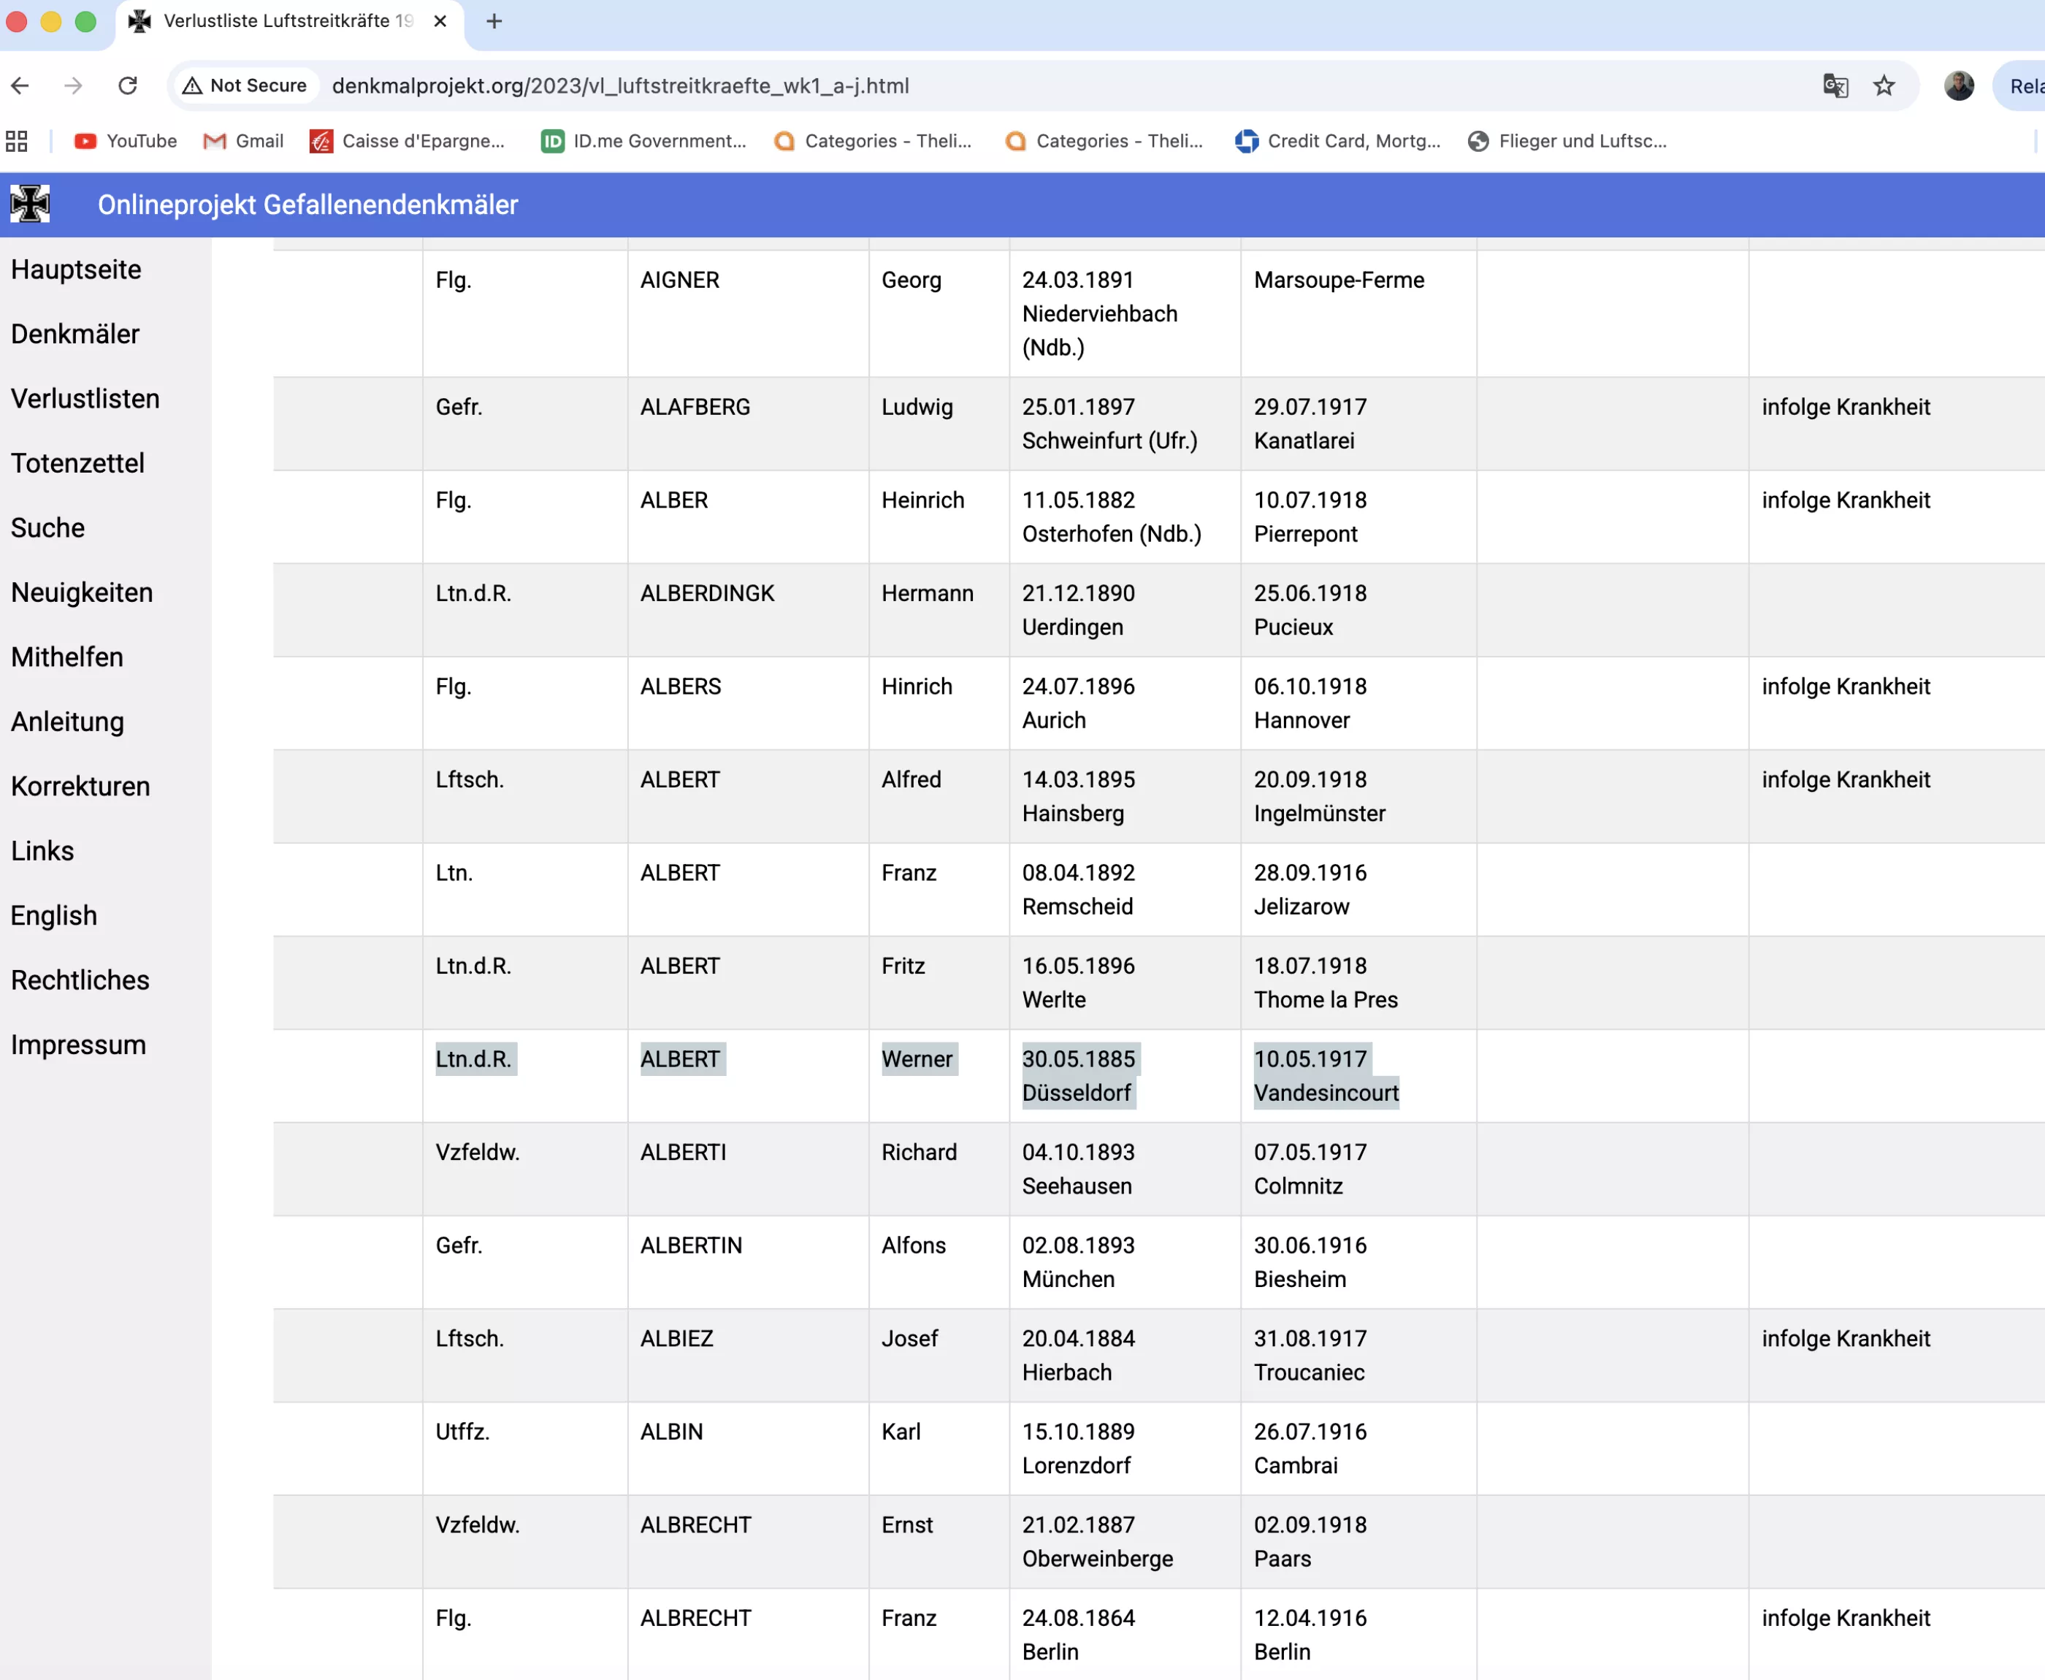Screen dimensions: 2045x1680
Task: Open the YouTube bookmark
Action: click(126, 141)
